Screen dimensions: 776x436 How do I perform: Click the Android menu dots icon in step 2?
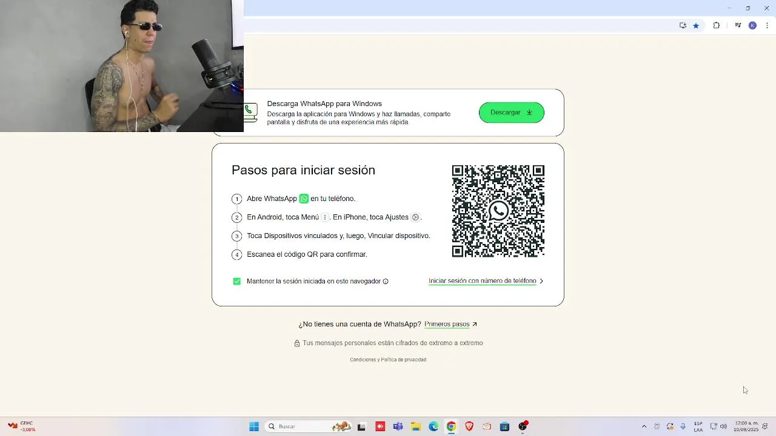click(x=324, y=217)
